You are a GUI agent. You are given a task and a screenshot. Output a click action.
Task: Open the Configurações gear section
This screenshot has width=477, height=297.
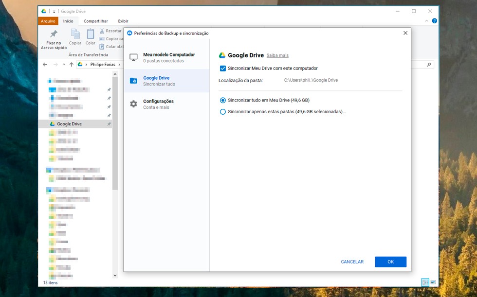coord(133,104)
